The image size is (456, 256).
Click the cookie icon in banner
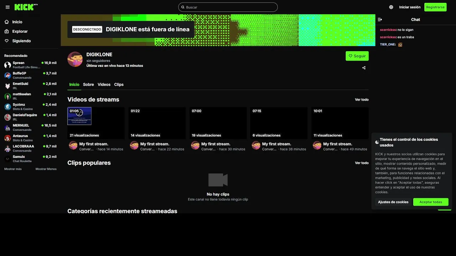pyautogui.click(x=377, y=142)
